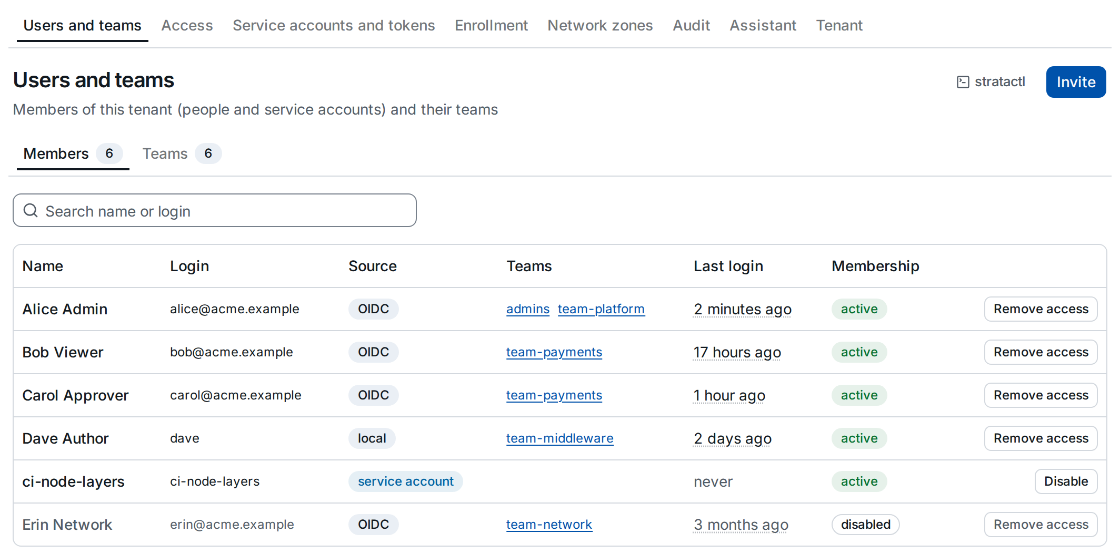
Task: Click the service account source badge
Action: point(405,481)
